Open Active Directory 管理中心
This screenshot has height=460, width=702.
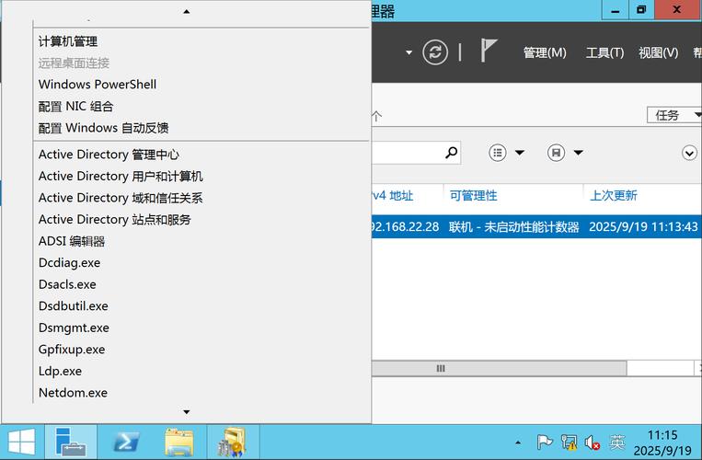109,155
